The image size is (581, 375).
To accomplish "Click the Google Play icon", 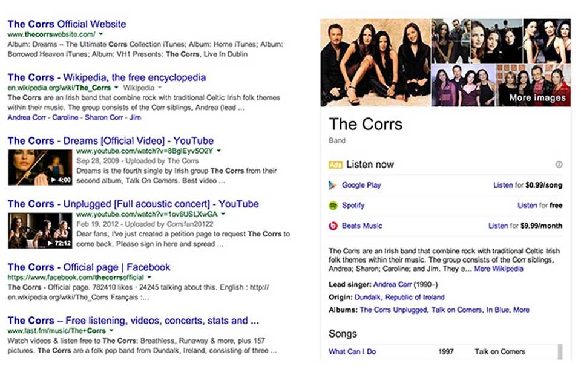I will tap(333, 185).
